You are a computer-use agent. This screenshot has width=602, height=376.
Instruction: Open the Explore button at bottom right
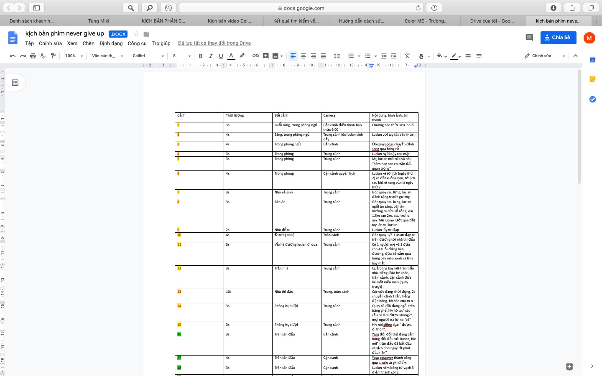tap(569, 366)
